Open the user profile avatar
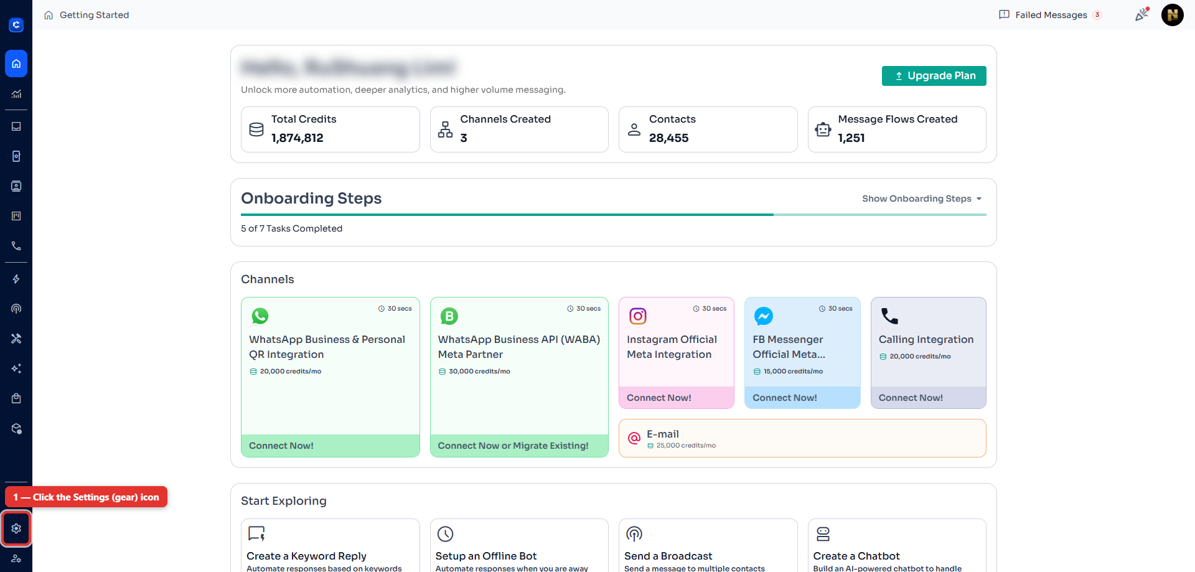1195x572 pixels. pos(1173,14)
